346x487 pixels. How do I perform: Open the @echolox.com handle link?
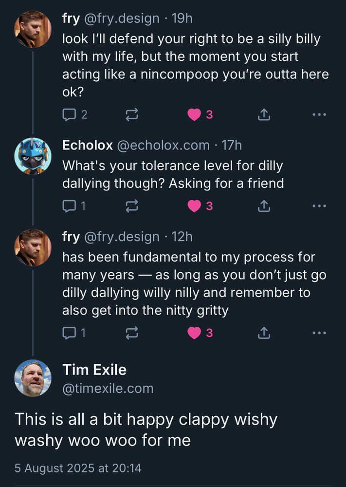pos(163,145)
